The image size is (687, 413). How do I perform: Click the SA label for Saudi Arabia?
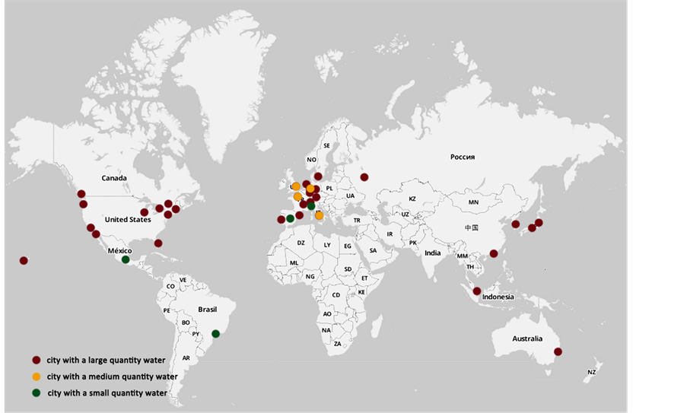tap(373, 250)
